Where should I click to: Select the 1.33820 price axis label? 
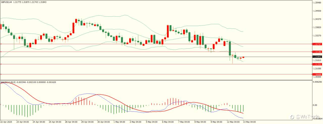point(317,27)
